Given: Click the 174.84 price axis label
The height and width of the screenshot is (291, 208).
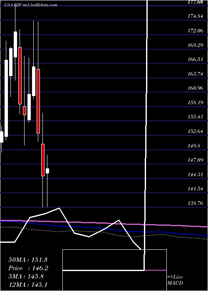Looking at the screenshot, I should [196, 16].
